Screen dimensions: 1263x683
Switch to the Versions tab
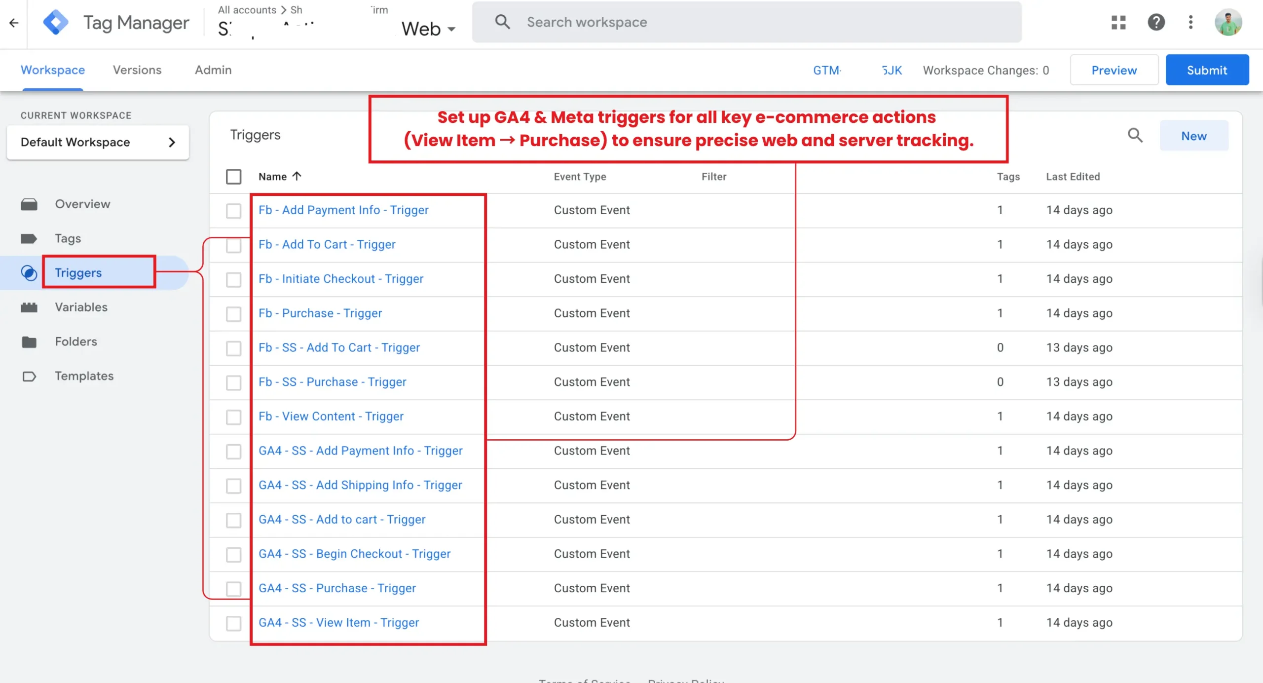137,70
